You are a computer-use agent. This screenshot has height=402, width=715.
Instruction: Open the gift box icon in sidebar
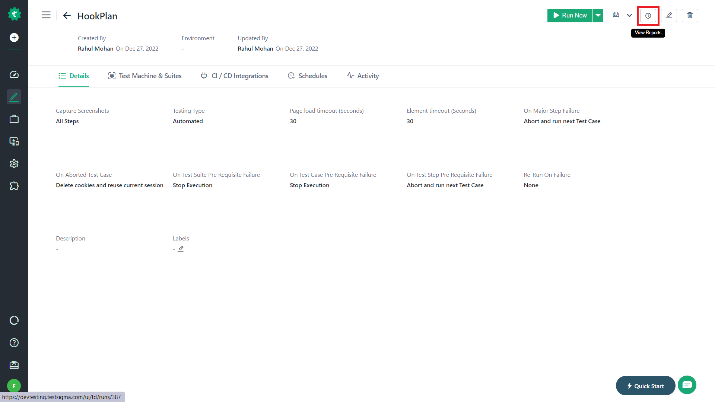coord(14,365)
